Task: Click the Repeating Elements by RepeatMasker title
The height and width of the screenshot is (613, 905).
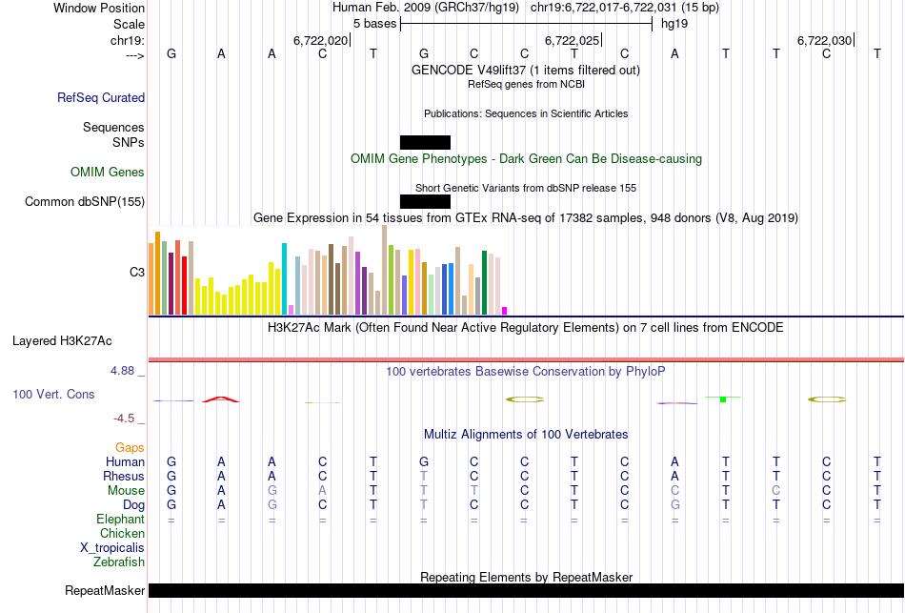Action: [527, 577]
